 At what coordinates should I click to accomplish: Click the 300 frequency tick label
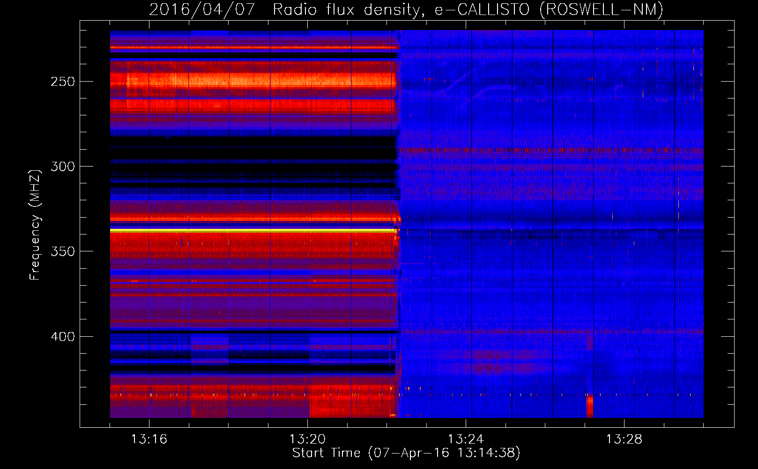click(x=63, y=166)
